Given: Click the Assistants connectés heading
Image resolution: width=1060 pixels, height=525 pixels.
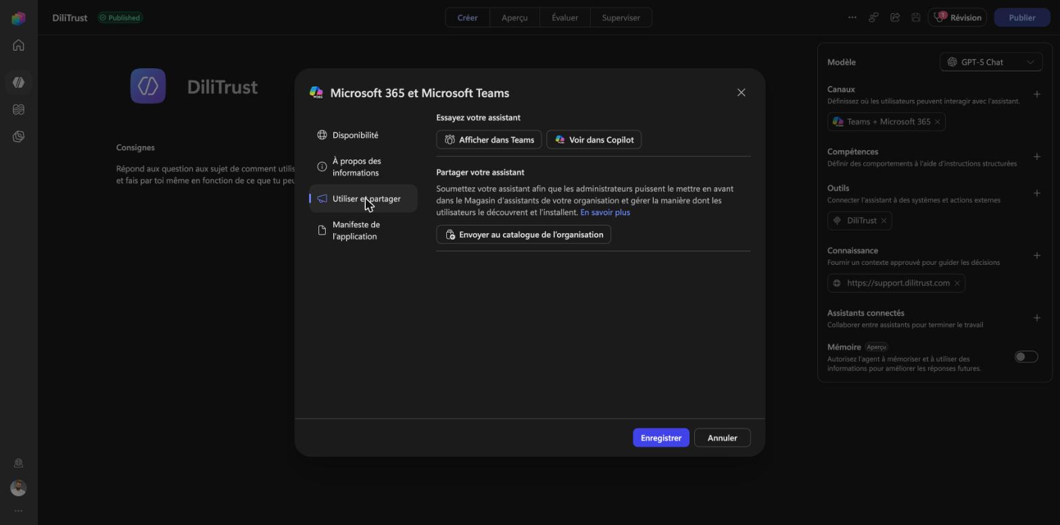Looking at the screenshot, I should (x=865, y=313).
